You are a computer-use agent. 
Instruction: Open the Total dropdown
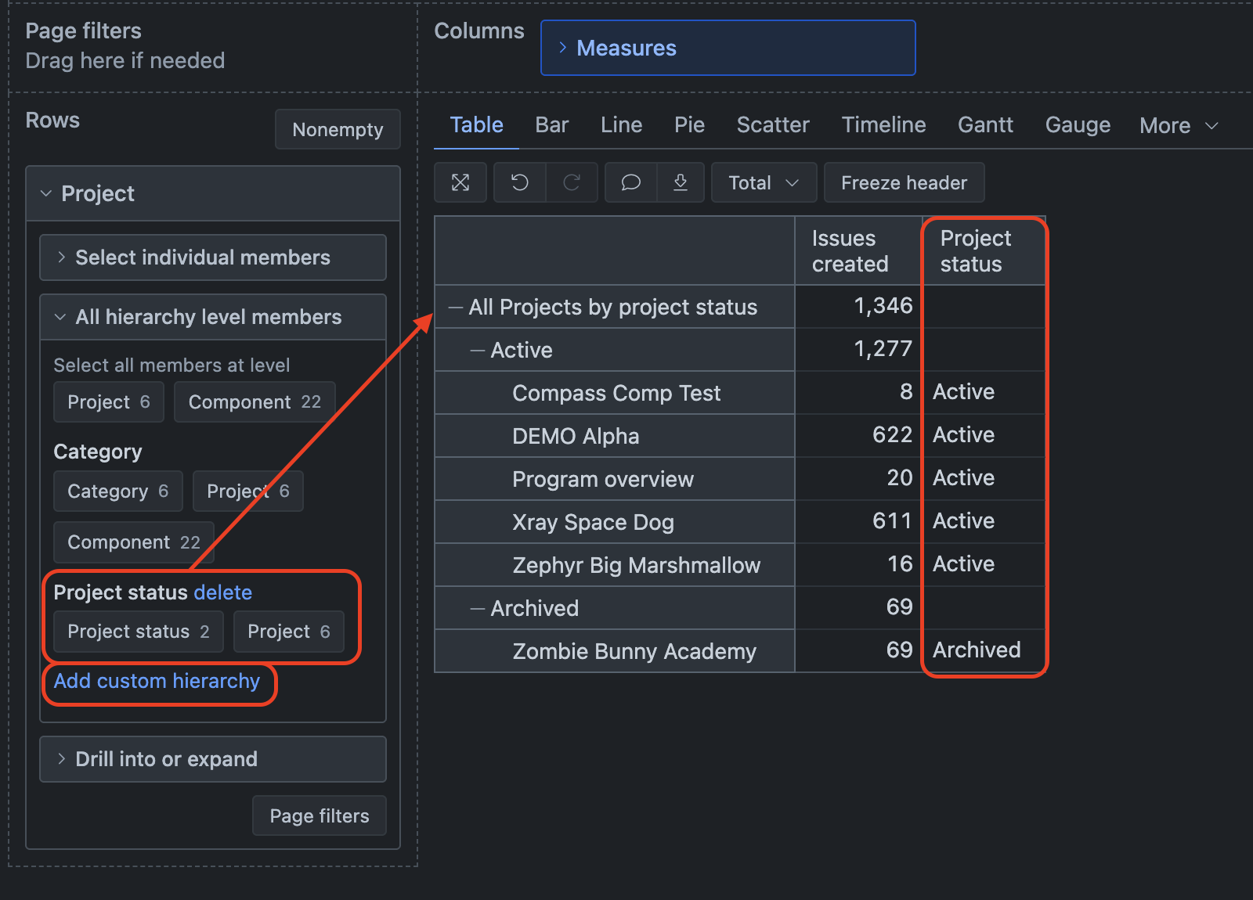[764, 182]
